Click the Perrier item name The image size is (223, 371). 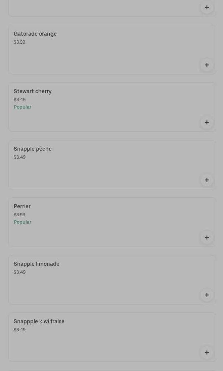pos(22,206)
